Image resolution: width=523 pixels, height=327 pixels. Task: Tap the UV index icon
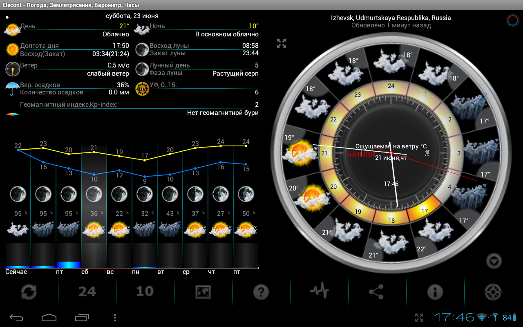[142, 89]
